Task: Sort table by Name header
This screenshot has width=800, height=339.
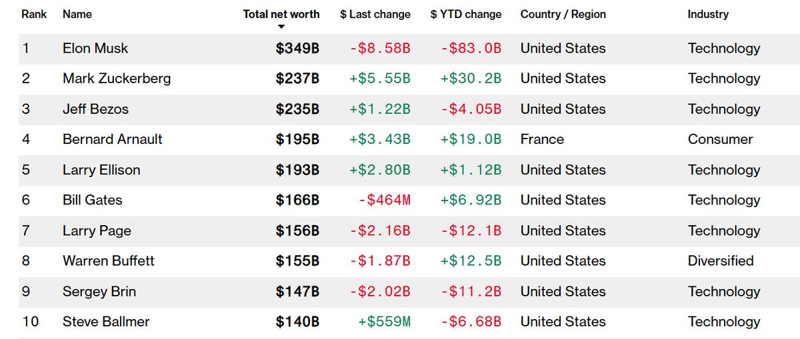Action: pyautogui.click(x=77, y=14)
